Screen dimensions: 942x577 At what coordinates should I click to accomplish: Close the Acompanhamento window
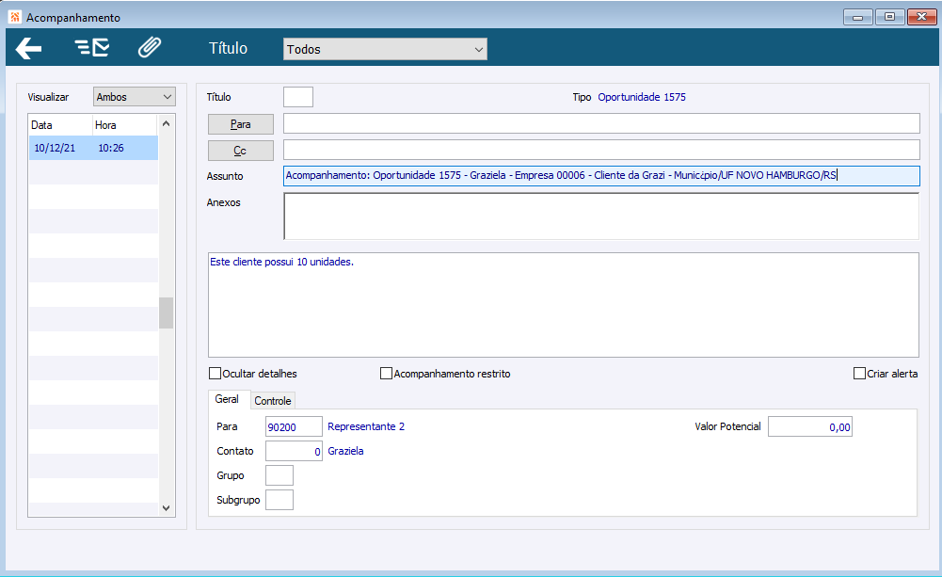(921, 17)
